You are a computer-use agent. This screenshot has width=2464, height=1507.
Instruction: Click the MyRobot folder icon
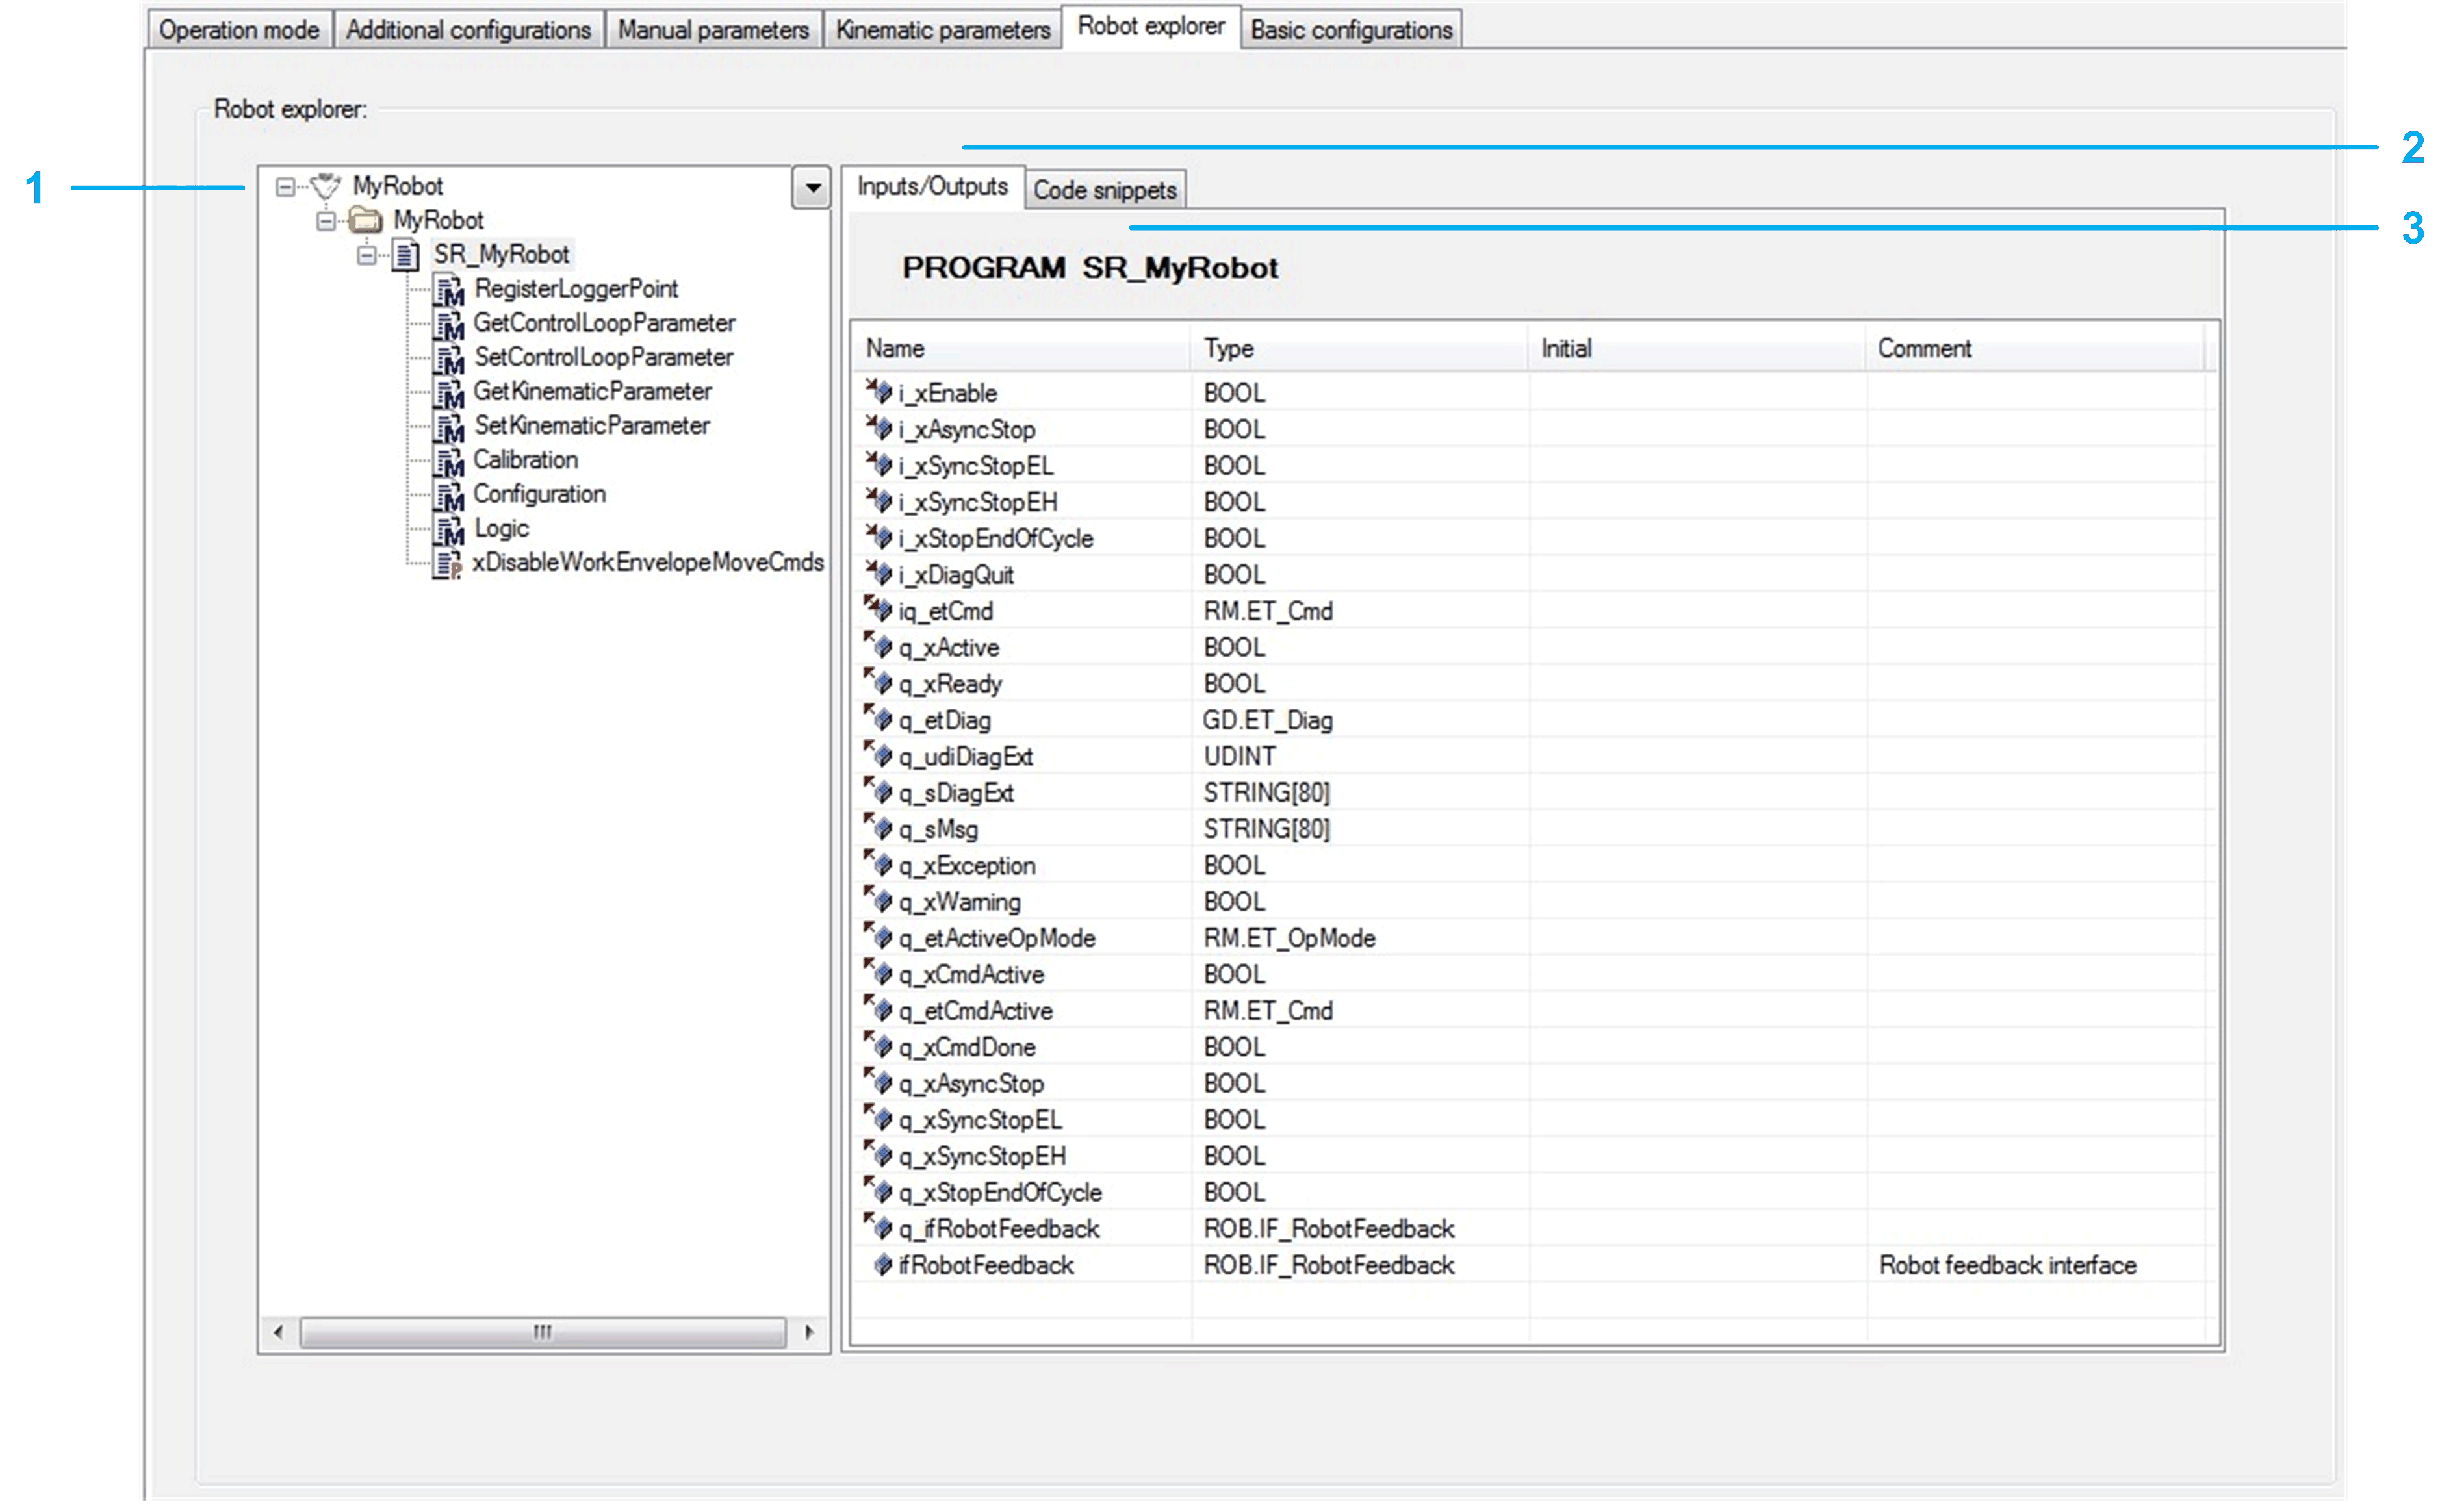[365, 220]
